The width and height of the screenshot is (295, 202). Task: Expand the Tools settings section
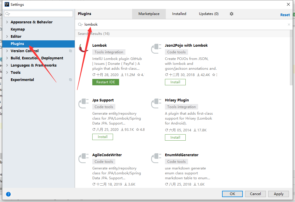(7, 72)
